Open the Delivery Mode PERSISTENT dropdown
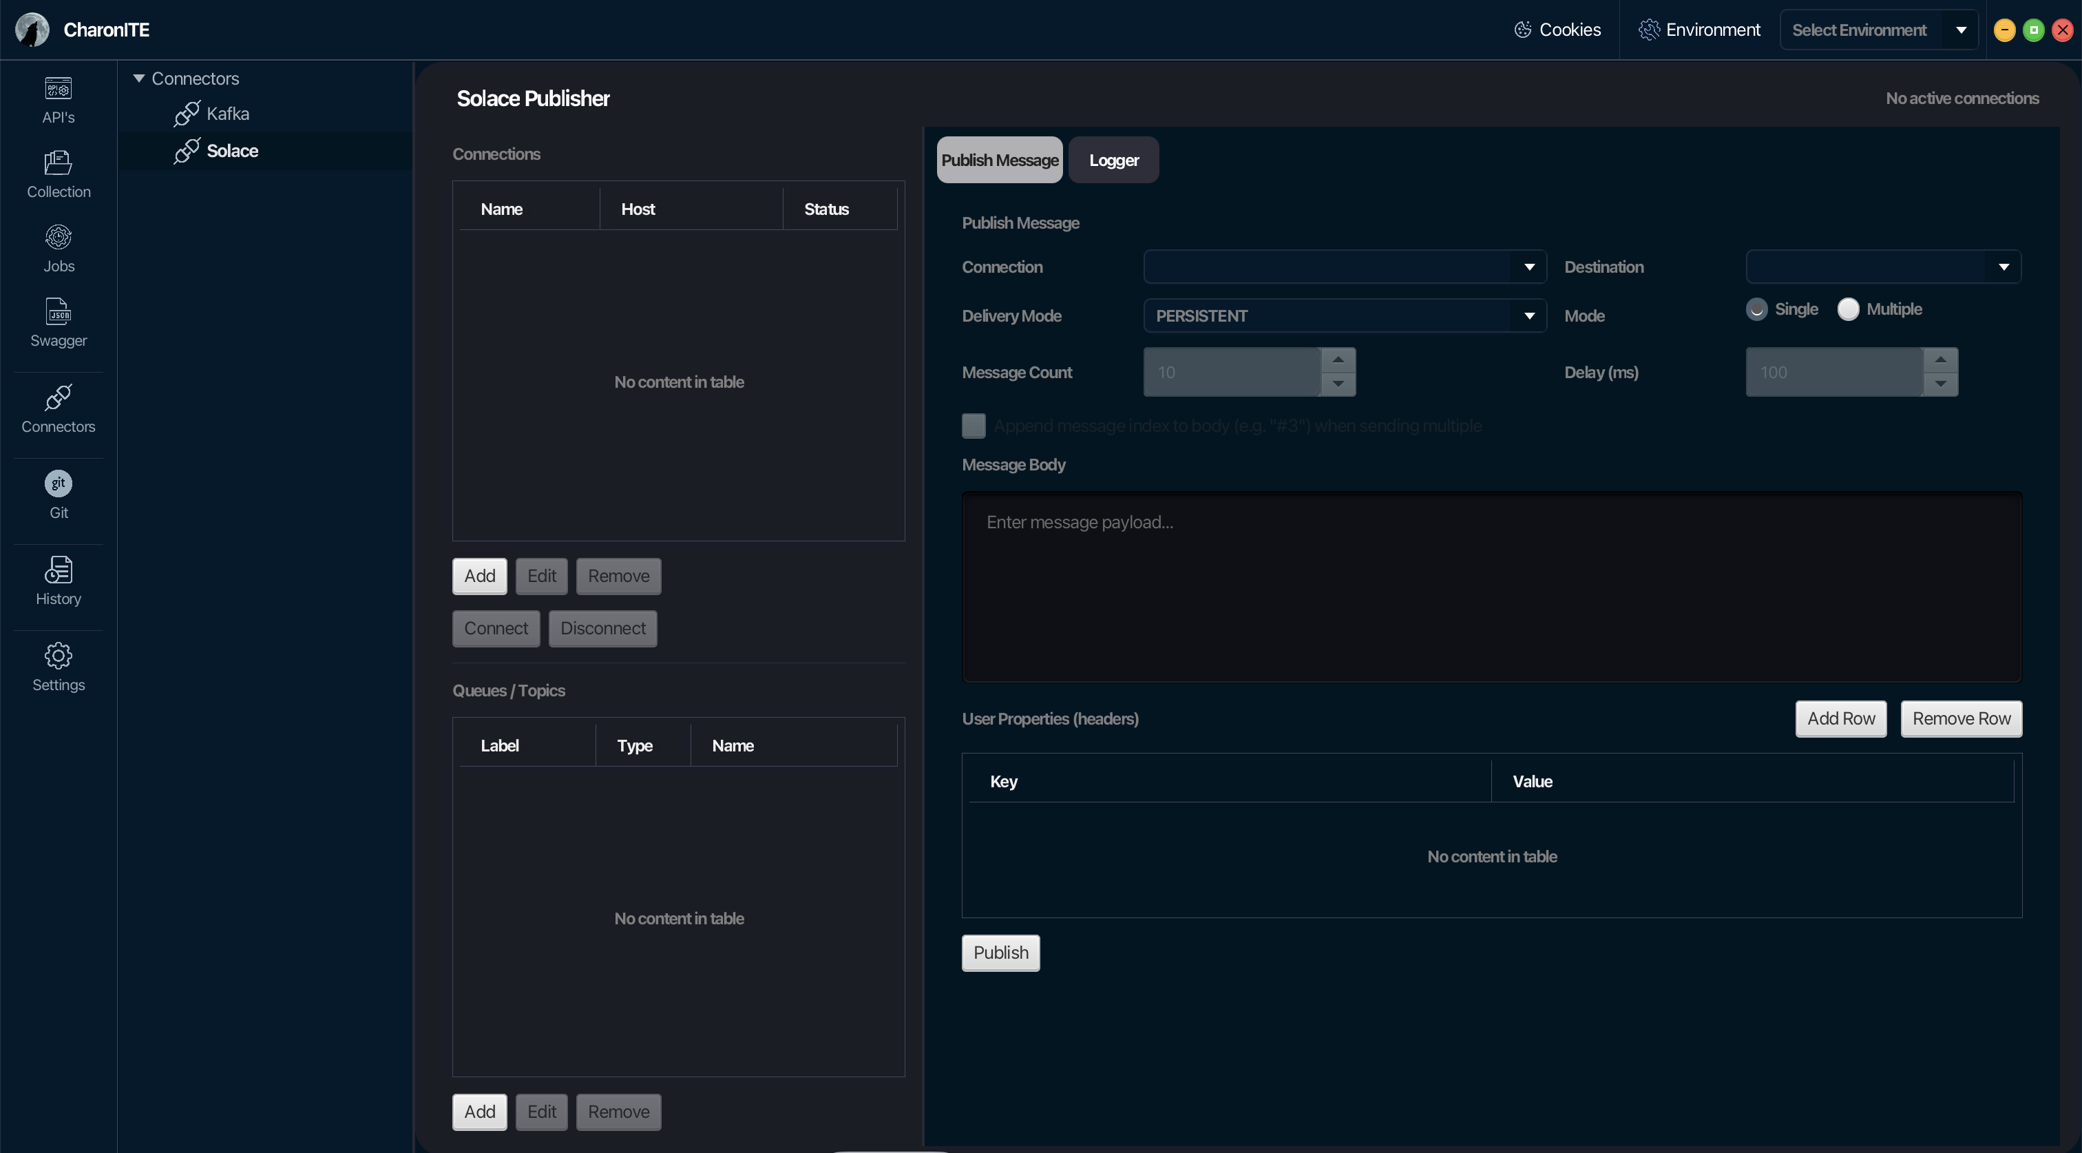The height and width of the screenshot is (1153, 2082). [1345, 316]
